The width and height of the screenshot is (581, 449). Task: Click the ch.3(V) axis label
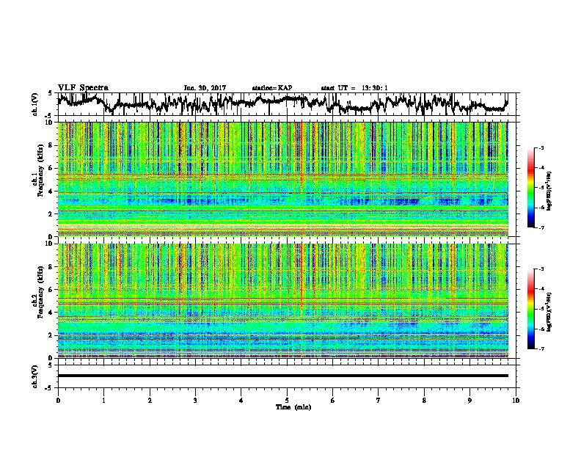pos(35,376)
